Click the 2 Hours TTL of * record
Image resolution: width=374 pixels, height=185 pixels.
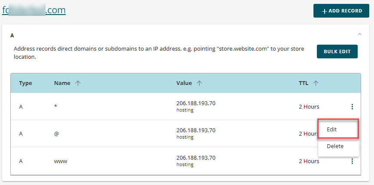coord(309,106)
